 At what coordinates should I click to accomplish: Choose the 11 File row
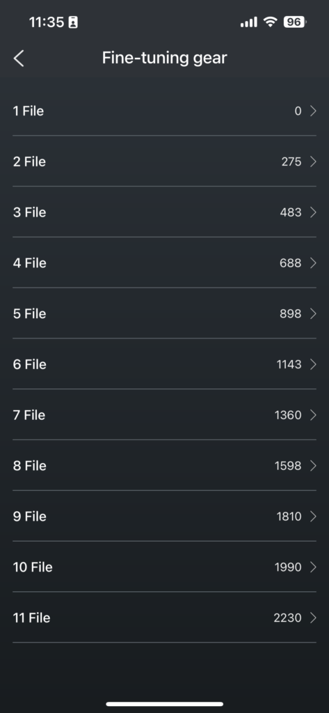tap(164, 618)
